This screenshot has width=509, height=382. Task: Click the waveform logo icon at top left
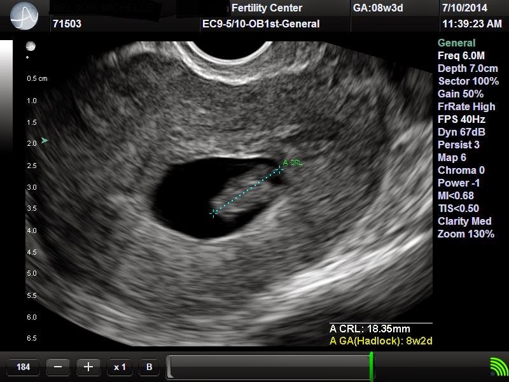[24, 15]
